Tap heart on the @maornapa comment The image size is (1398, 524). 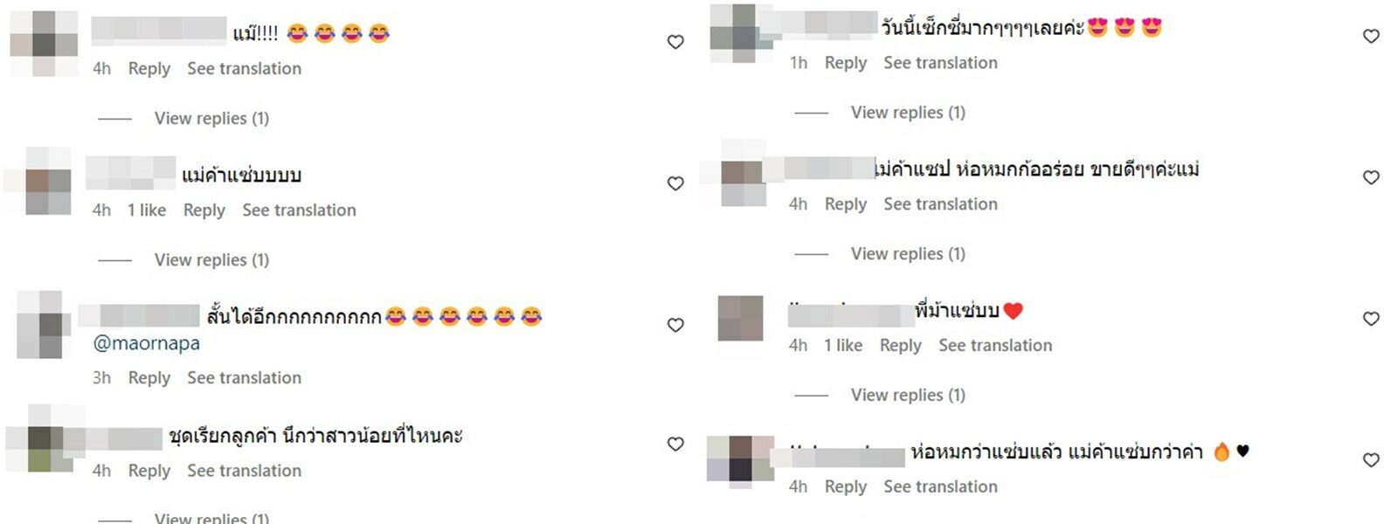coord(675,325)
